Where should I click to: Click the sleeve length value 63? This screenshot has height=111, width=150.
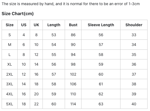coord(101,104)
